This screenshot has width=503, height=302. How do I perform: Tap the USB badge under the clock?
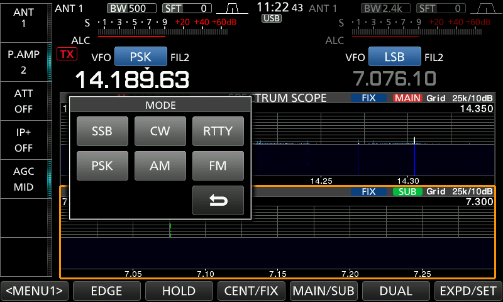pyautogui.click(x=272, y=19)
